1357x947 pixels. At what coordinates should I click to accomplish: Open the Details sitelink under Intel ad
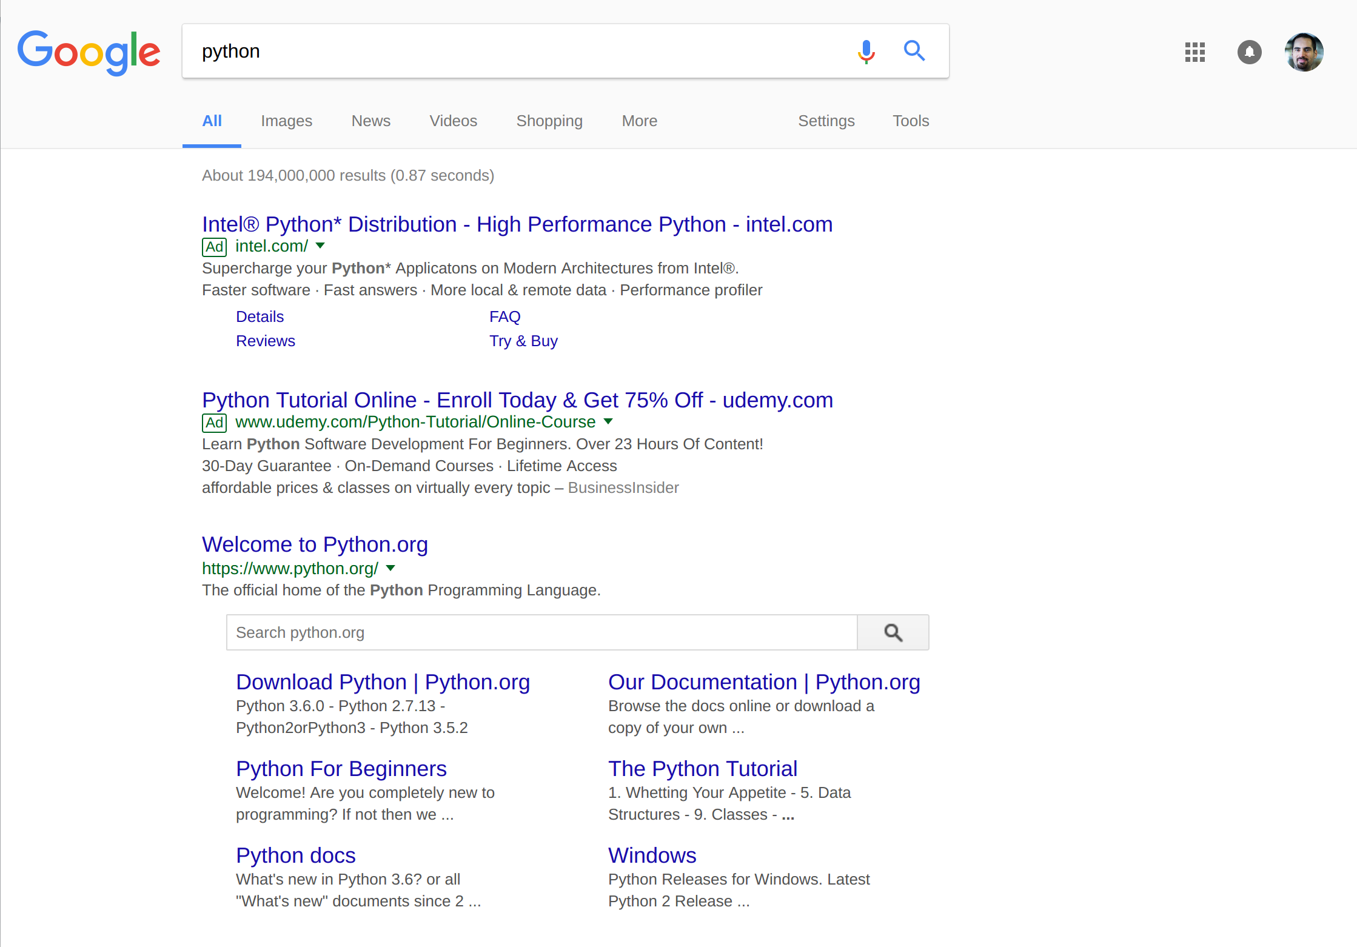[260, 316]
